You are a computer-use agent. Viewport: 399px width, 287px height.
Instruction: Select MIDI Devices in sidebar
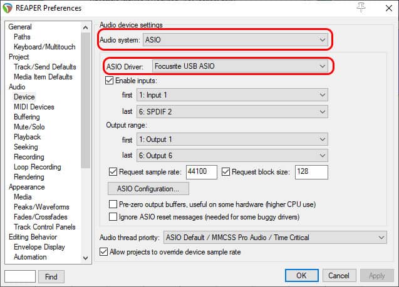[34, 107]
